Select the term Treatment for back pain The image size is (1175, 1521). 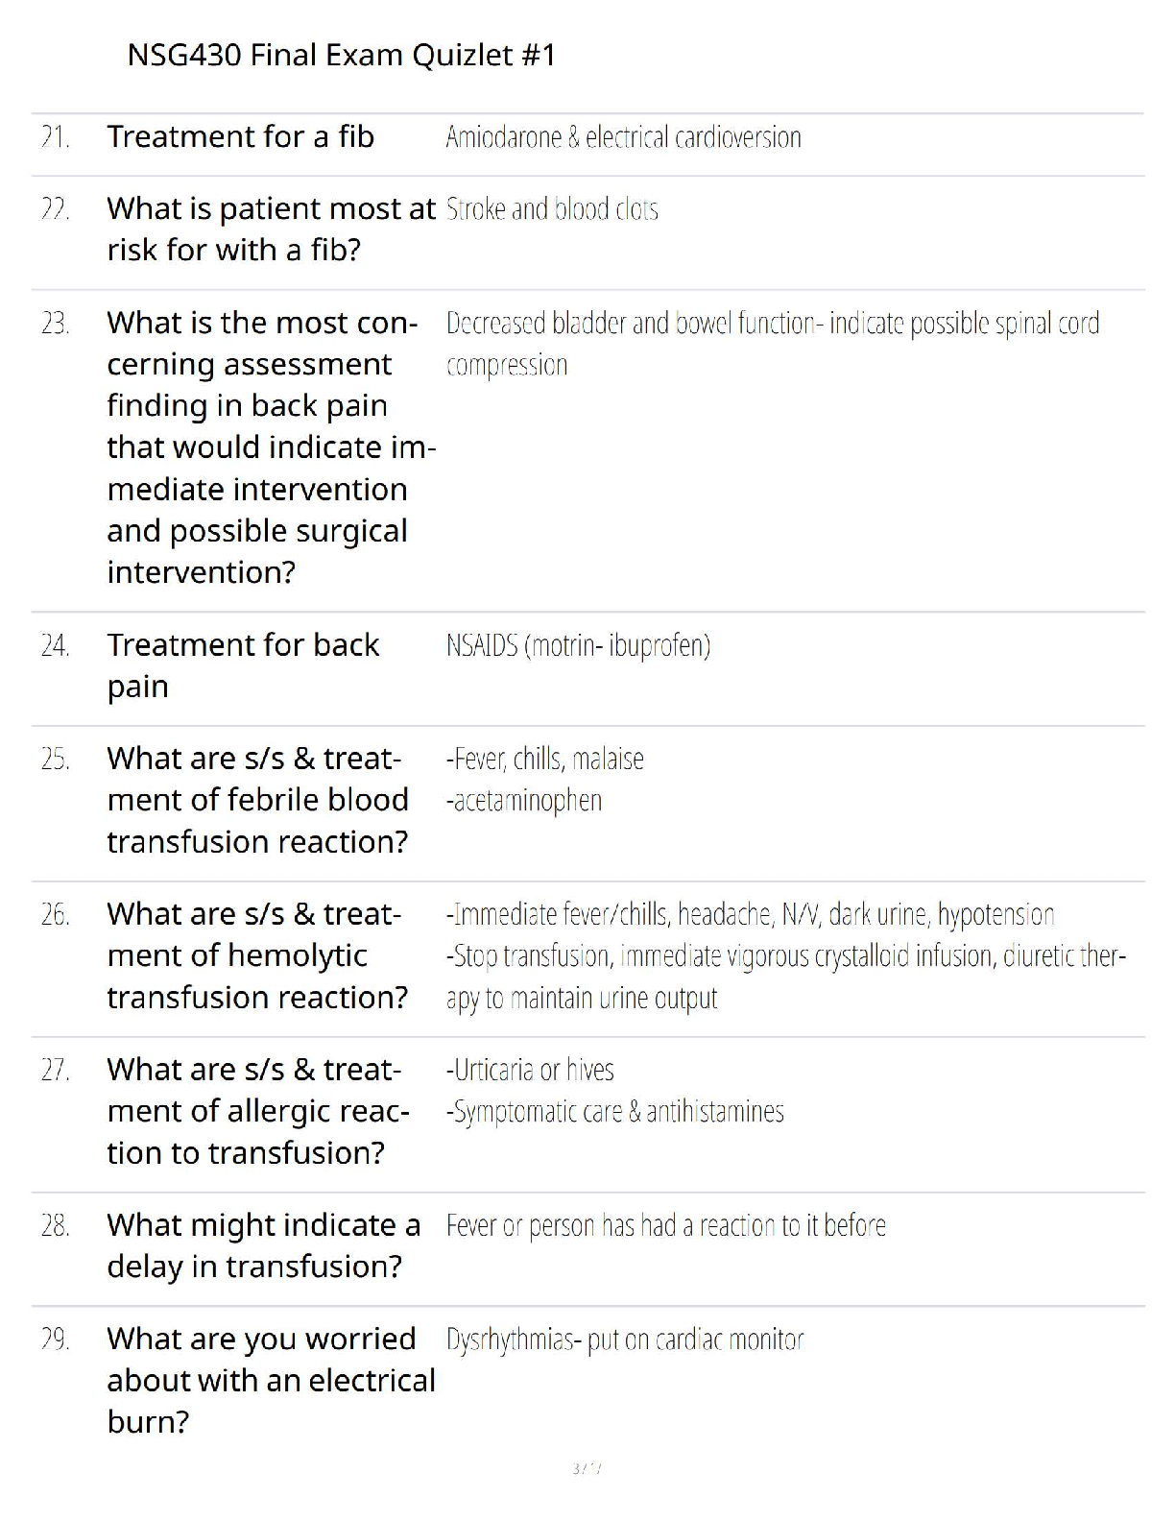(x=243, y=665)
